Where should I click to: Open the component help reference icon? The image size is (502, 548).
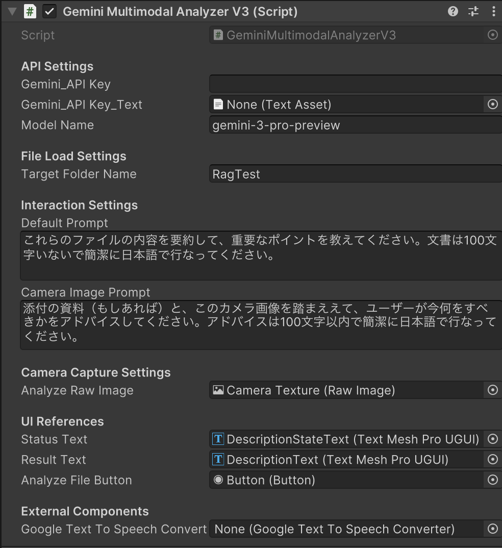(453, 11)
